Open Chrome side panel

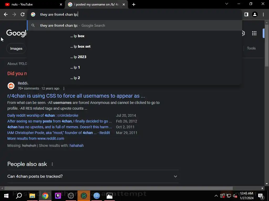click(246, 15)
